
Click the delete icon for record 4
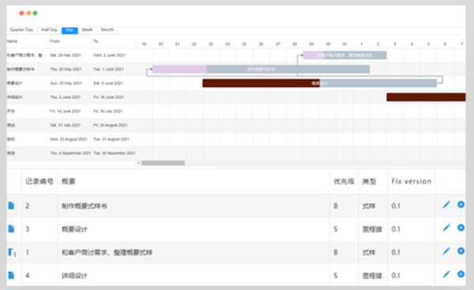tap(461, 274)
